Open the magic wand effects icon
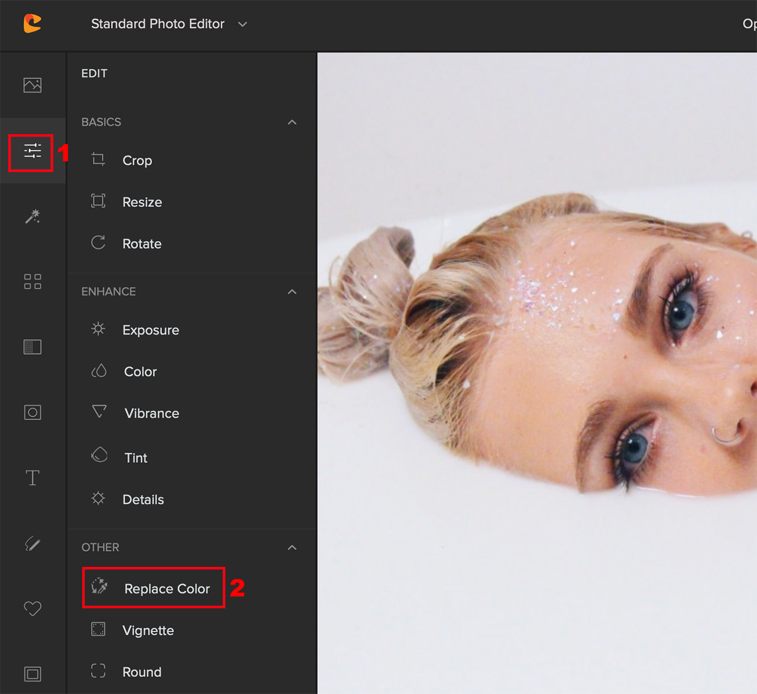The height and width of the screenshot is (694, 757). [33, 216]
